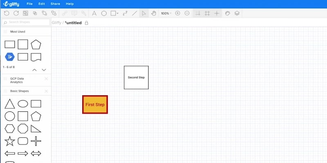327x163 pixels.
Task: Show previous page of Most Used shapes
Action: point(35,70)
